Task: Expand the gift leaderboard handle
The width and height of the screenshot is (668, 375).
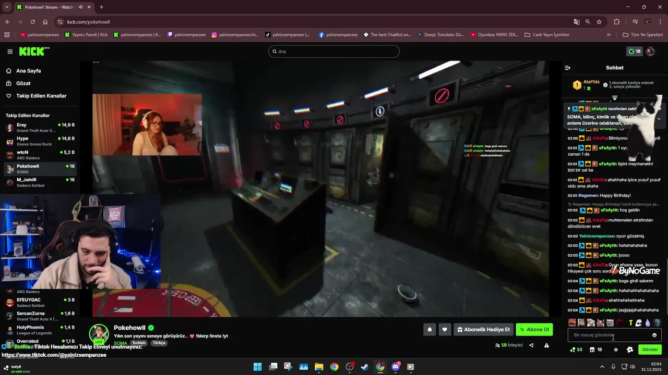Action: pyautogui.click(x=615, y=97)
